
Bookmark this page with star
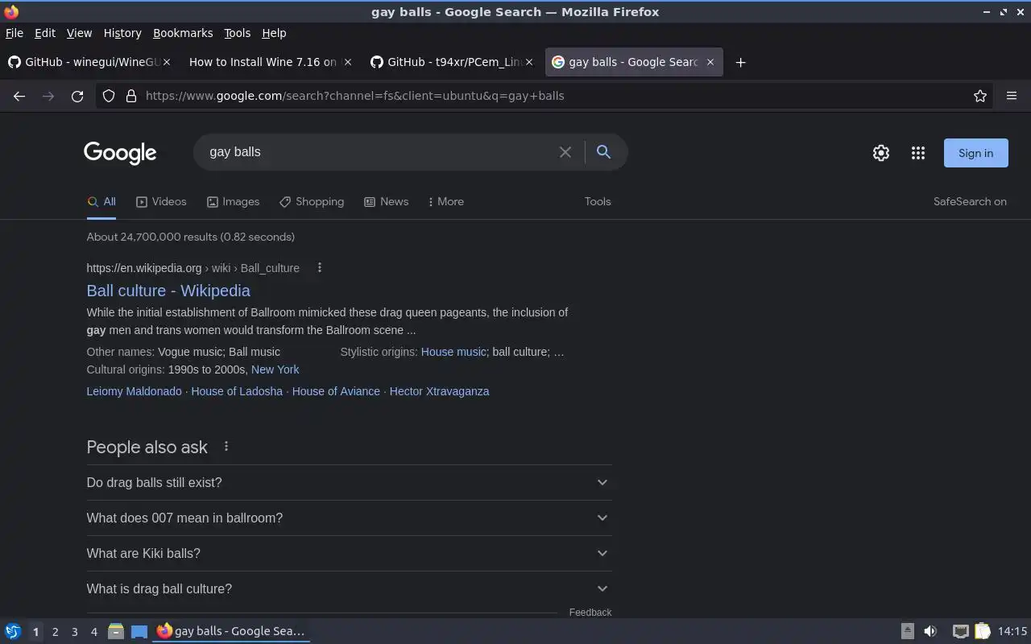[980, 96]
